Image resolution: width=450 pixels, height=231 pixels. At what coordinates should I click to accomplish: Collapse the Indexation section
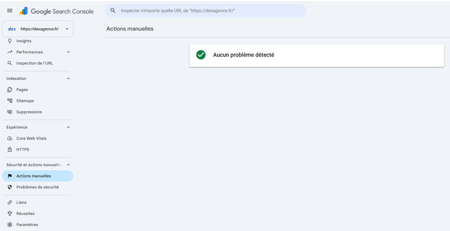point(68,79)
